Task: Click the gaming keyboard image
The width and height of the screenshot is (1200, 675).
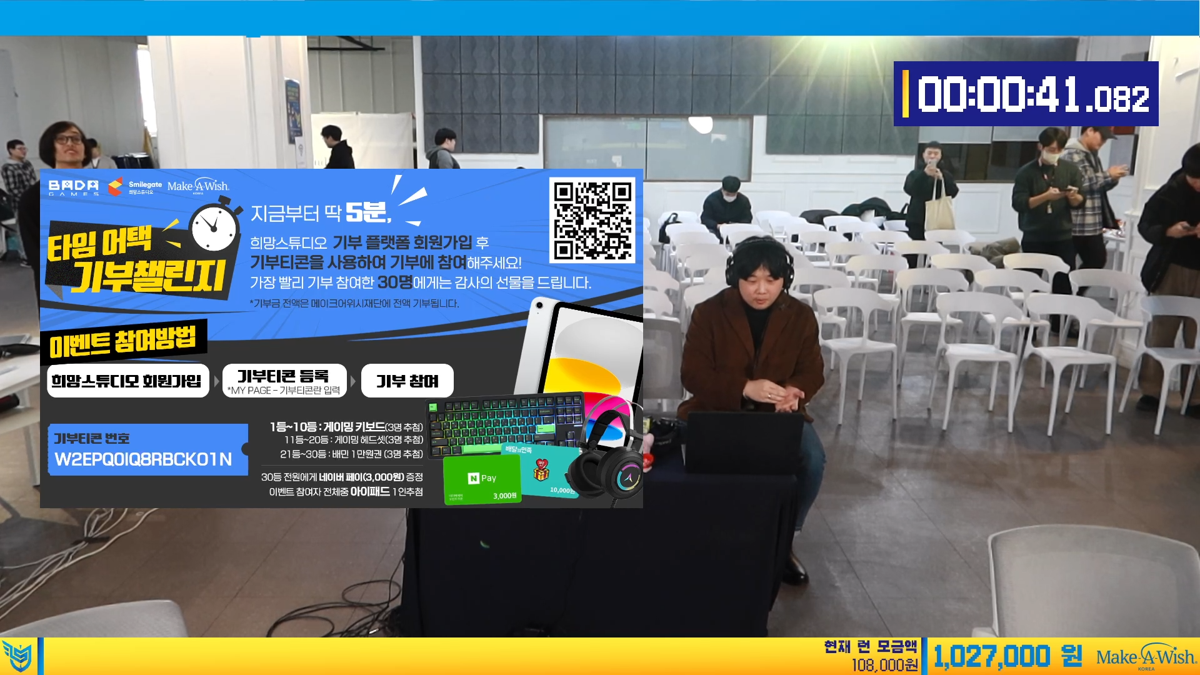Action: 505,426
